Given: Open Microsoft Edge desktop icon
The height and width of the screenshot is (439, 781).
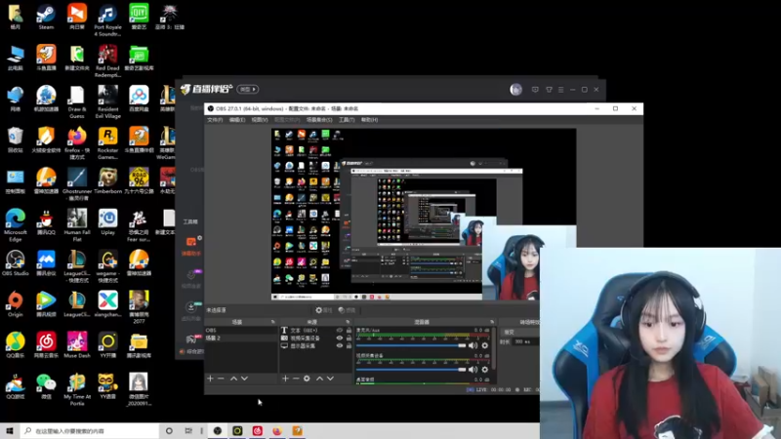Looking at the screenshot, I should click(15, 225).
